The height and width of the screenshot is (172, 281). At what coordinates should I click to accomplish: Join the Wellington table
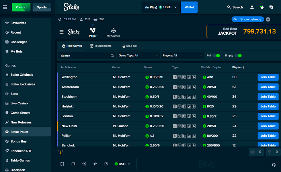268,77
